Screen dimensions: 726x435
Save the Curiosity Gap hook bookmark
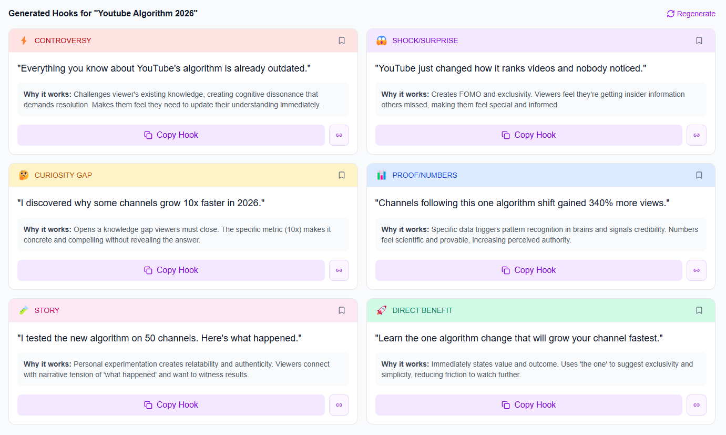pos(342,175)
